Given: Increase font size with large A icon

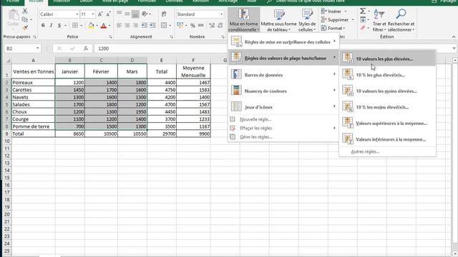Looking at the screenshot, I should [100, 14].
